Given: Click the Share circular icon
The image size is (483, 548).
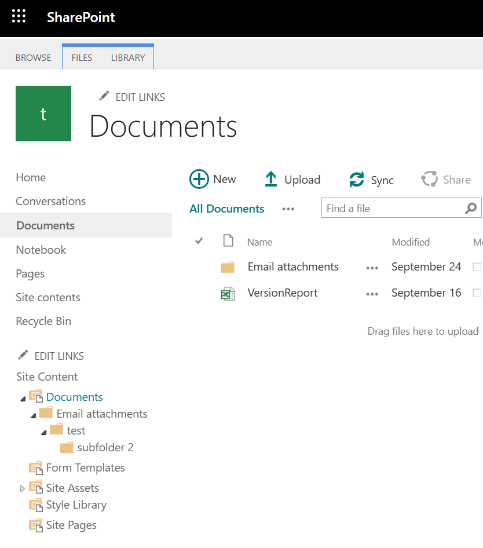Looking at the screenshot, I should pos(430,179).
